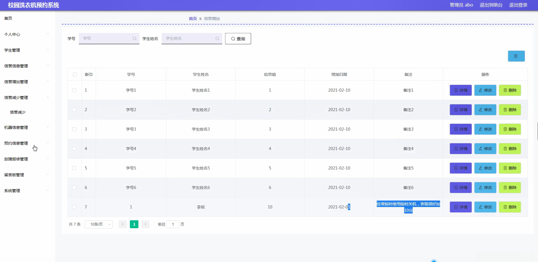Click 管理员 abo in the top bar
This screenshot has width=538, height=262.
461,5
